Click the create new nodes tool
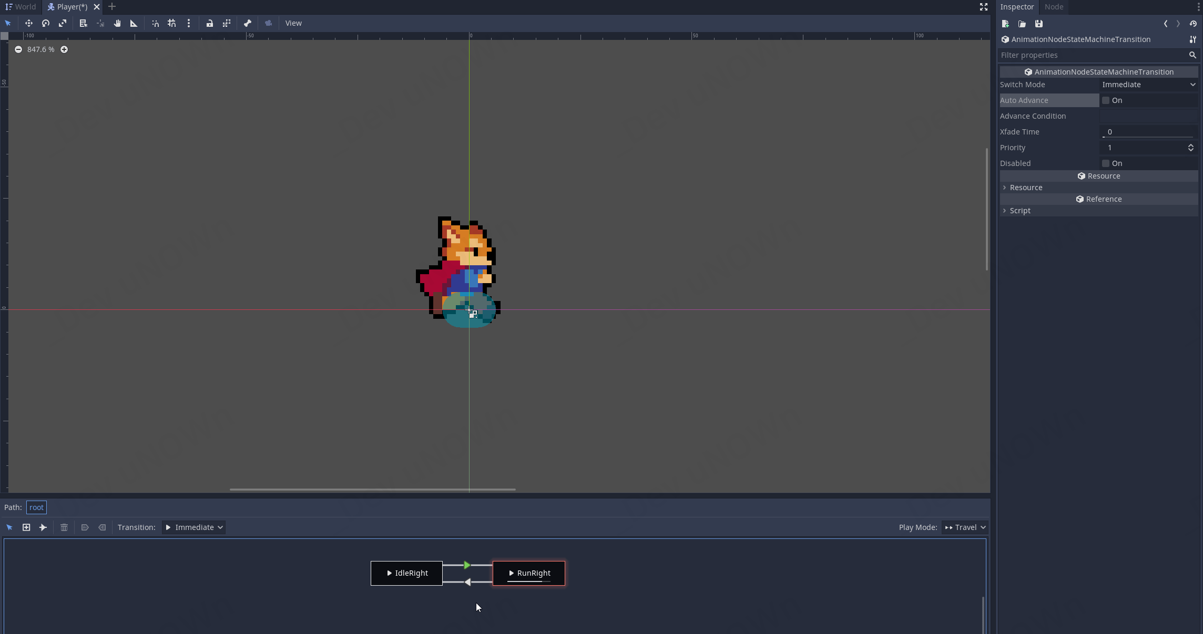The width and height of the screenshot is (1203, 634). (x=26, y=527)
